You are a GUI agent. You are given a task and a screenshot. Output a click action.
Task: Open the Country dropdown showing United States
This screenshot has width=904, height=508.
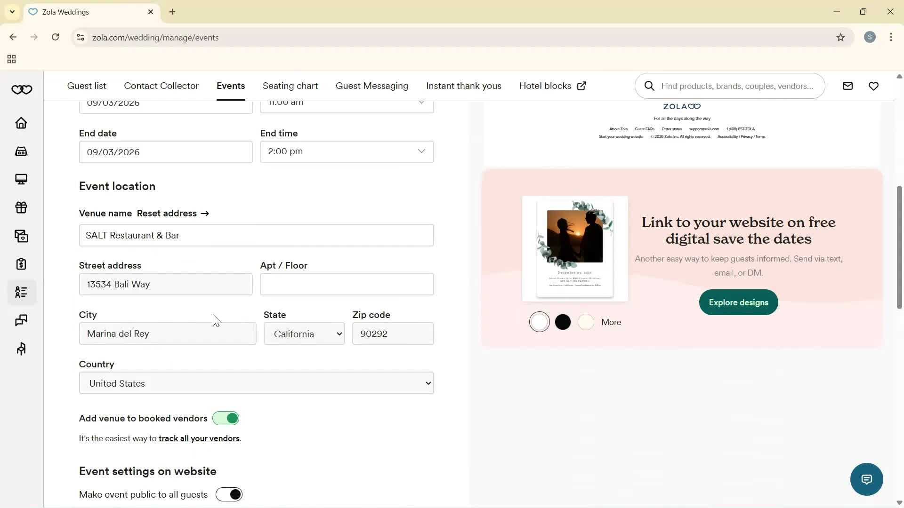[x=256, y=383]
